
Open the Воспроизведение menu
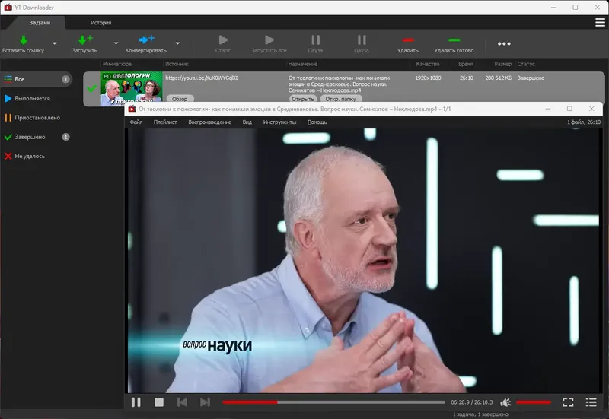tap(210, 122)
